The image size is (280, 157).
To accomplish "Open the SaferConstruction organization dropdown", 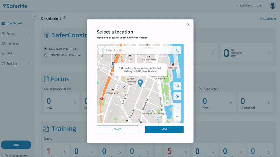I will click(x=249, y=6).
